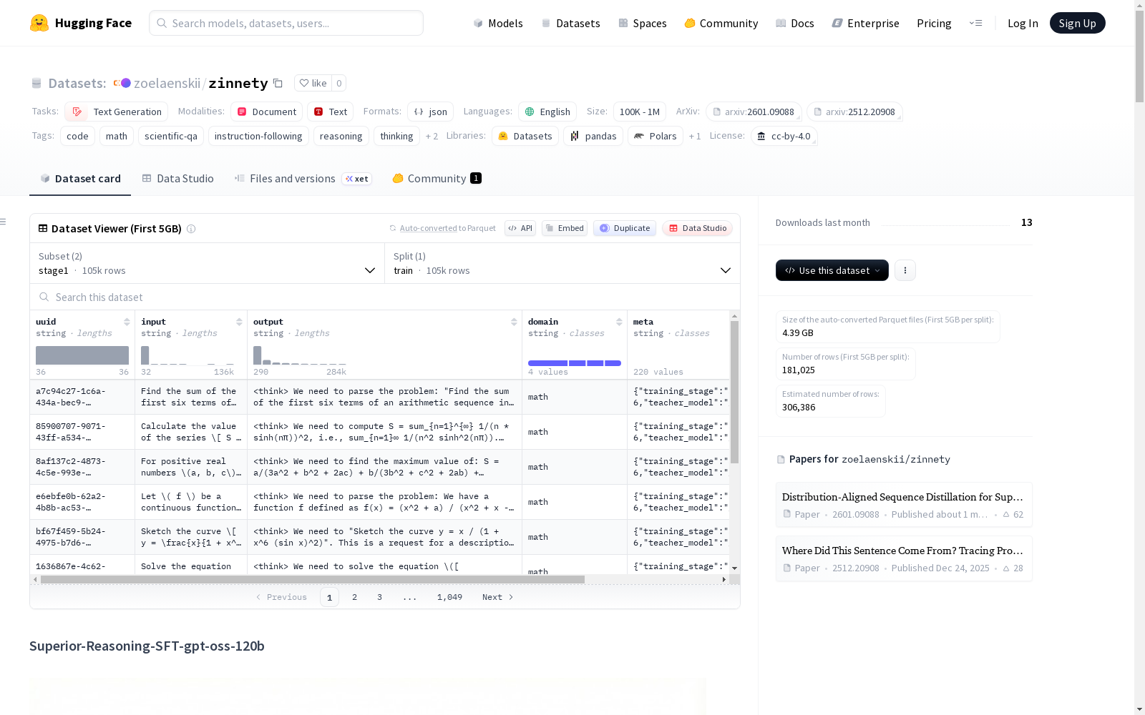The width and height of the screenshot is (1145, 715).
Task: Open the zoelaenskii user profile link
Action: 167,83
